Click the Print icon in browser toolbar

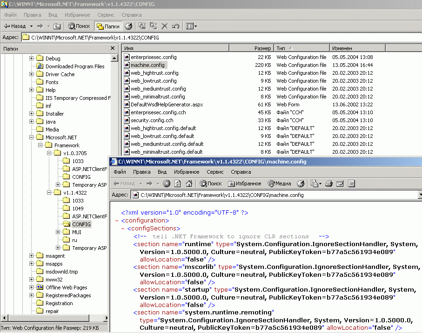(x=329, y=183)
